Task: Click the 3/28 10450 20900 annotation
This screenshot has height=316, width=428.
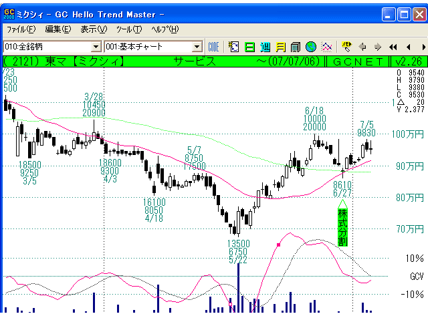Action: [94, 104]
